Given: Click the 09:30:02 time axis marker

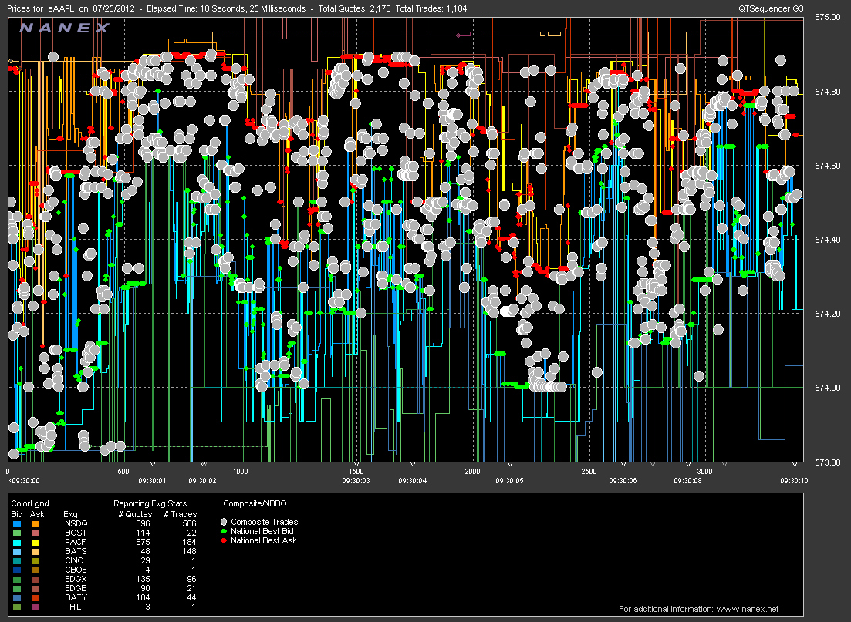Looking at the screenshot, I should (202, 480).
